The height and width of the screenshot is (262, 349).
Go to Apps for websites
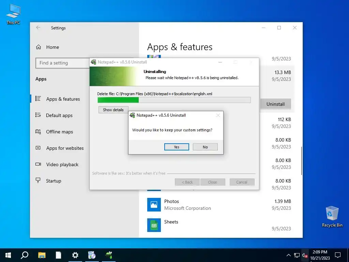65,148
